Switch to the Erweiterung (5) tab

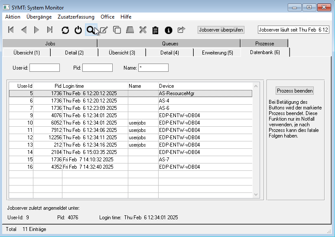[x=217, y=52]
